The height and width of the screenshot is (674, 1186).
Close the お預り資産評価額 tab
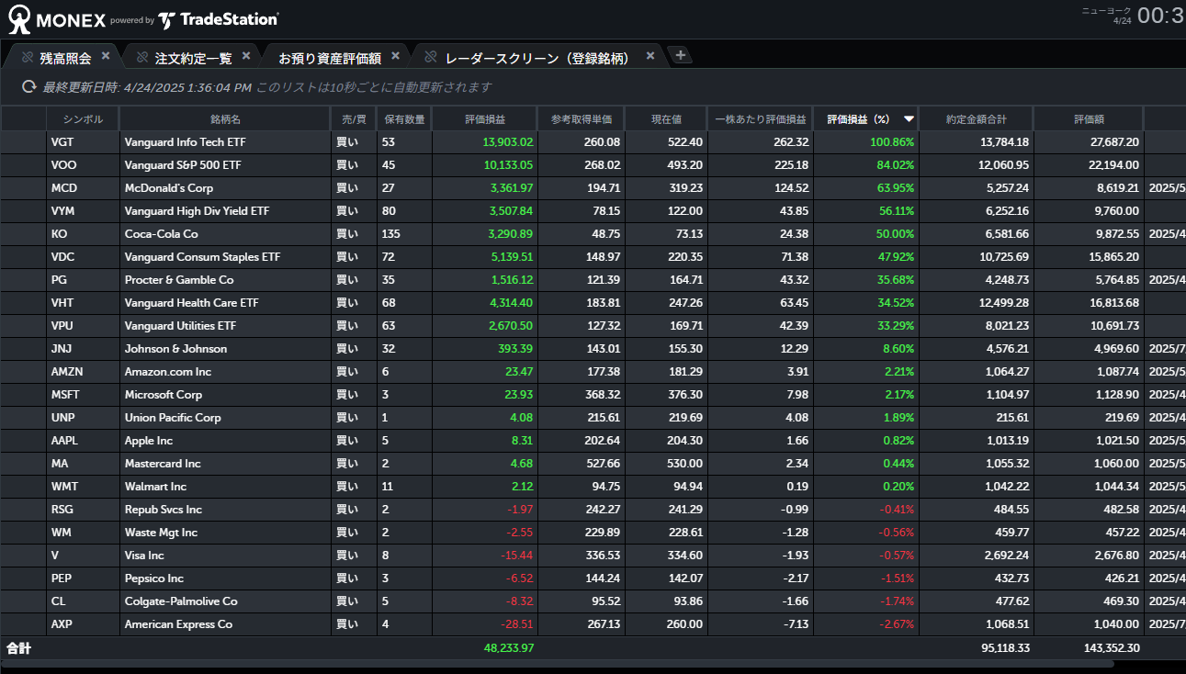tap(396, 56)
